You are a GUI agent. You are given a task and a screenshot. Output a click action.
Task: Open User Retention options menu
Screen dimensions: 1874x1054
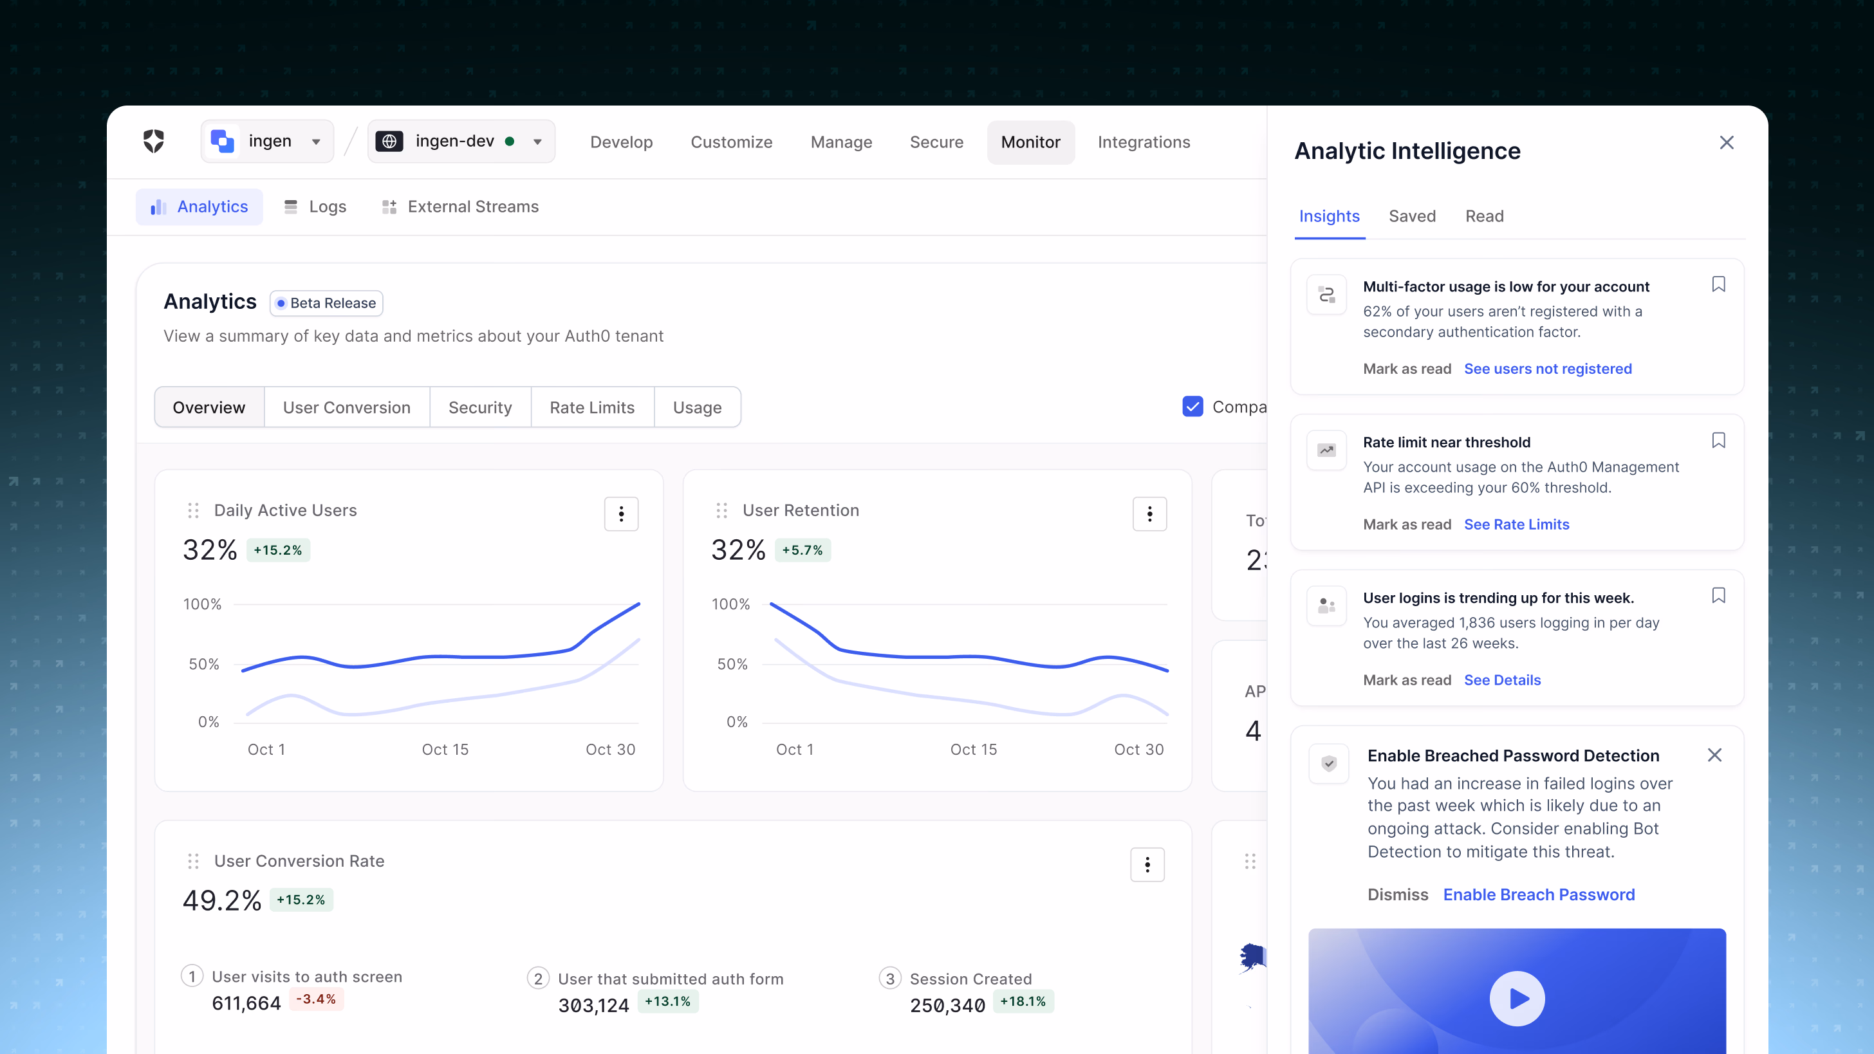(x=1149, y=514)
